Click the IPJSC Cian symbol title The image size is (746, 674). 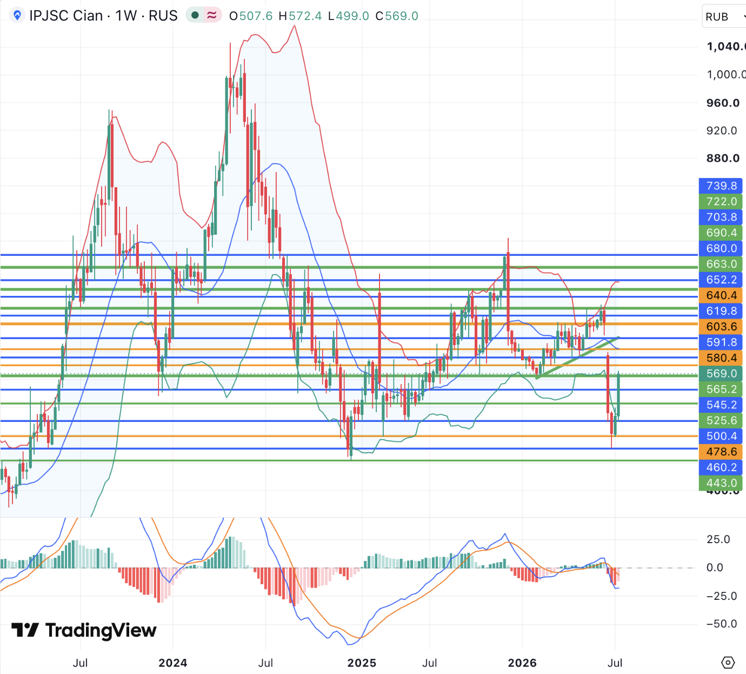(x=103, y=16)
